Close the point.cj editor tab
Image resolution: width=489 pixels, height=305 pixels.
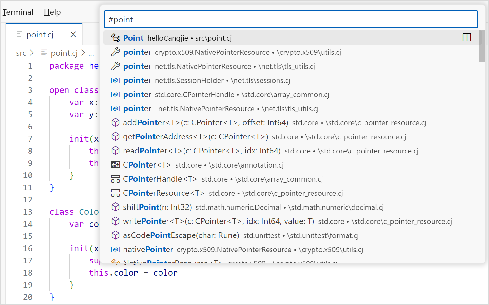(x=73, y=34)
